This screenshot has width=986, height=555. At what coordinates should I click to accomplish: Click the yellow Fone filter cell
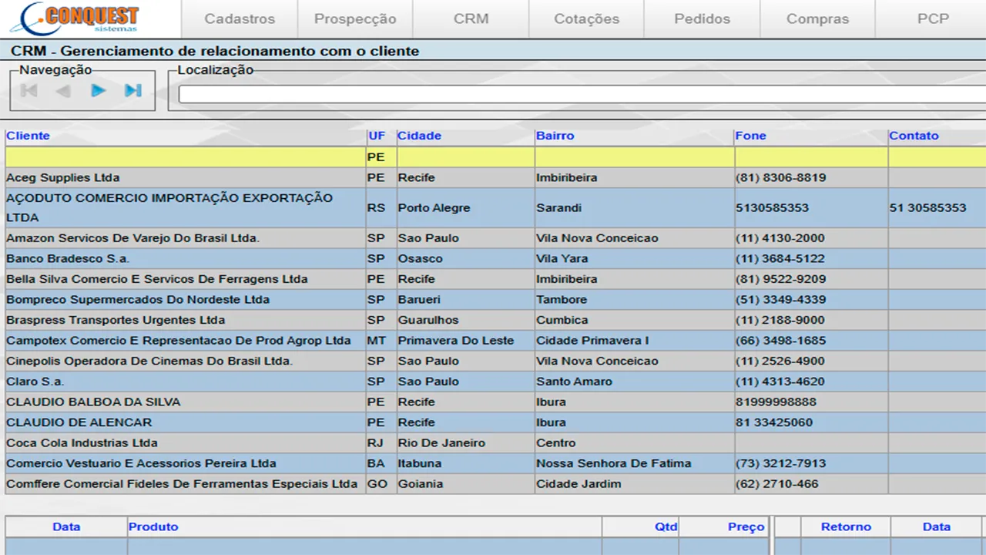click(811, 157)
